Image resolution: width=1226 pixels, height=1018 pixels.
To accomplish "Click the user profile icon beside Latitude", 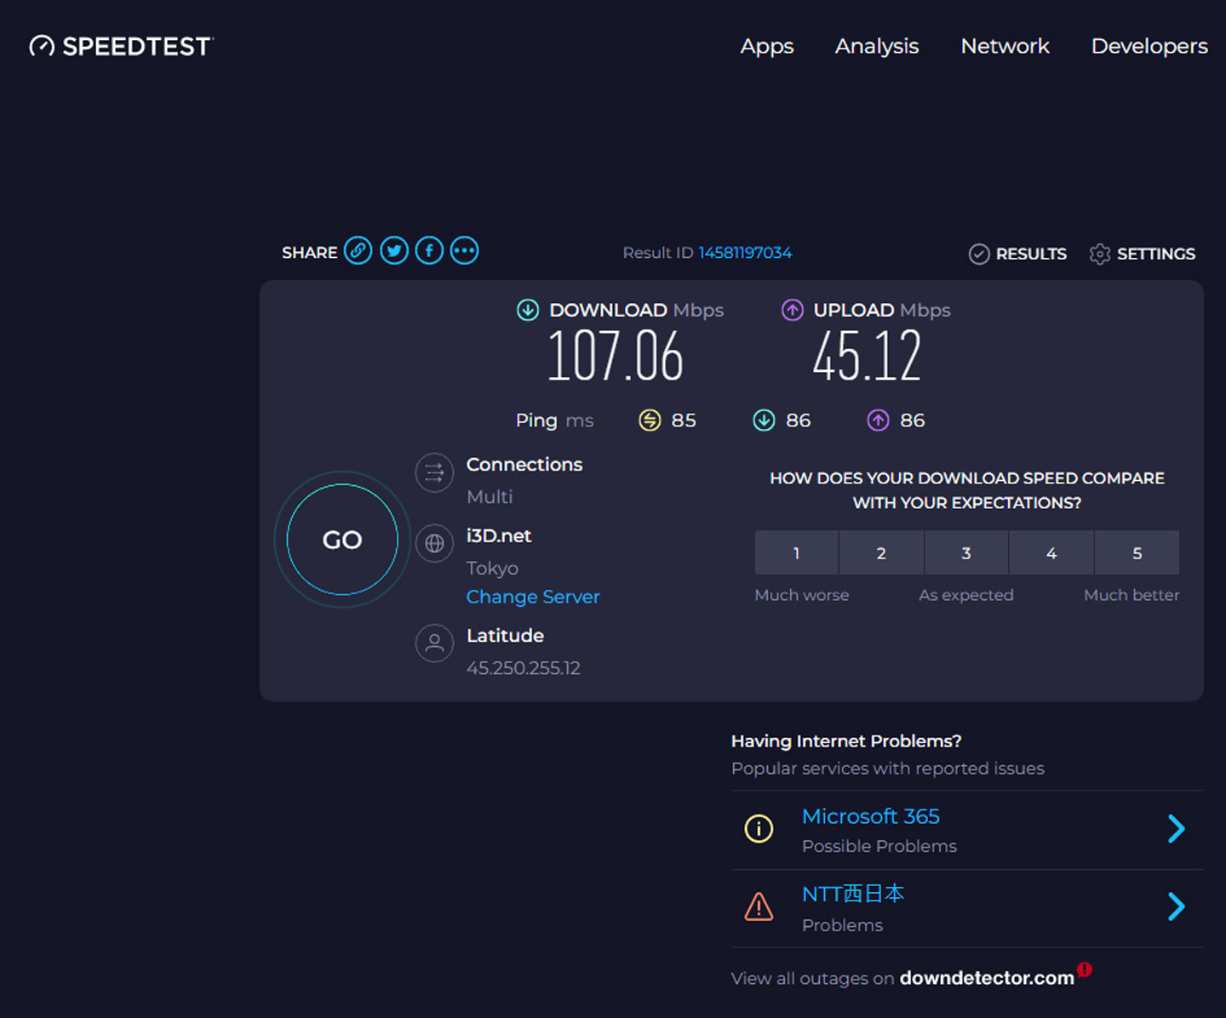I will click(434, 643).
